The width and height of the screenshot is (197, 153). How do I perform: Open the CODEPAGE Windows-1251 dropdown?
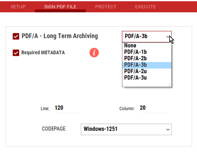point(126,130)
